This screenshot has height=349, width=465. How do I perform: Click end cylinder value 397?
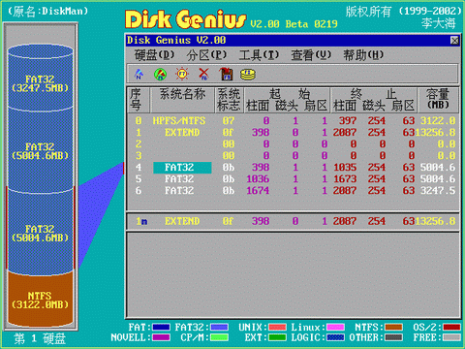[x=348, y=121]
